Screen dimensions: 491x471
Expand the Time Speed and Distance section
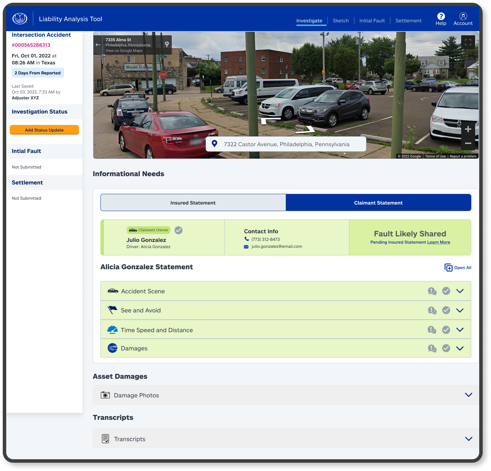[x=460, y=330]
